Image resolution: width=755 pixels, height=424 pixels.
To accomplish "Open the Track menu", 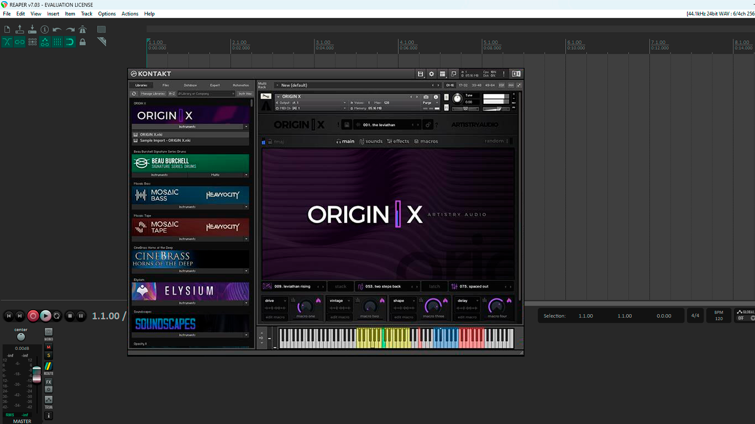I will tap(87, 14).
